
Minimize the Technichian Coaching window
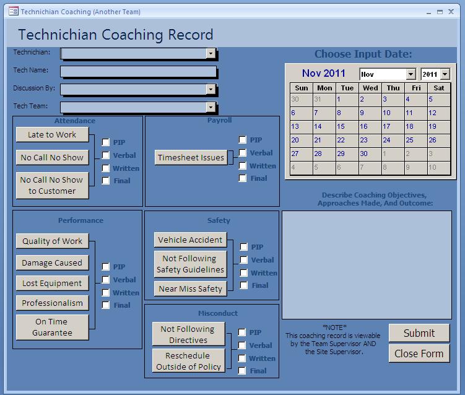click(429, 12)
